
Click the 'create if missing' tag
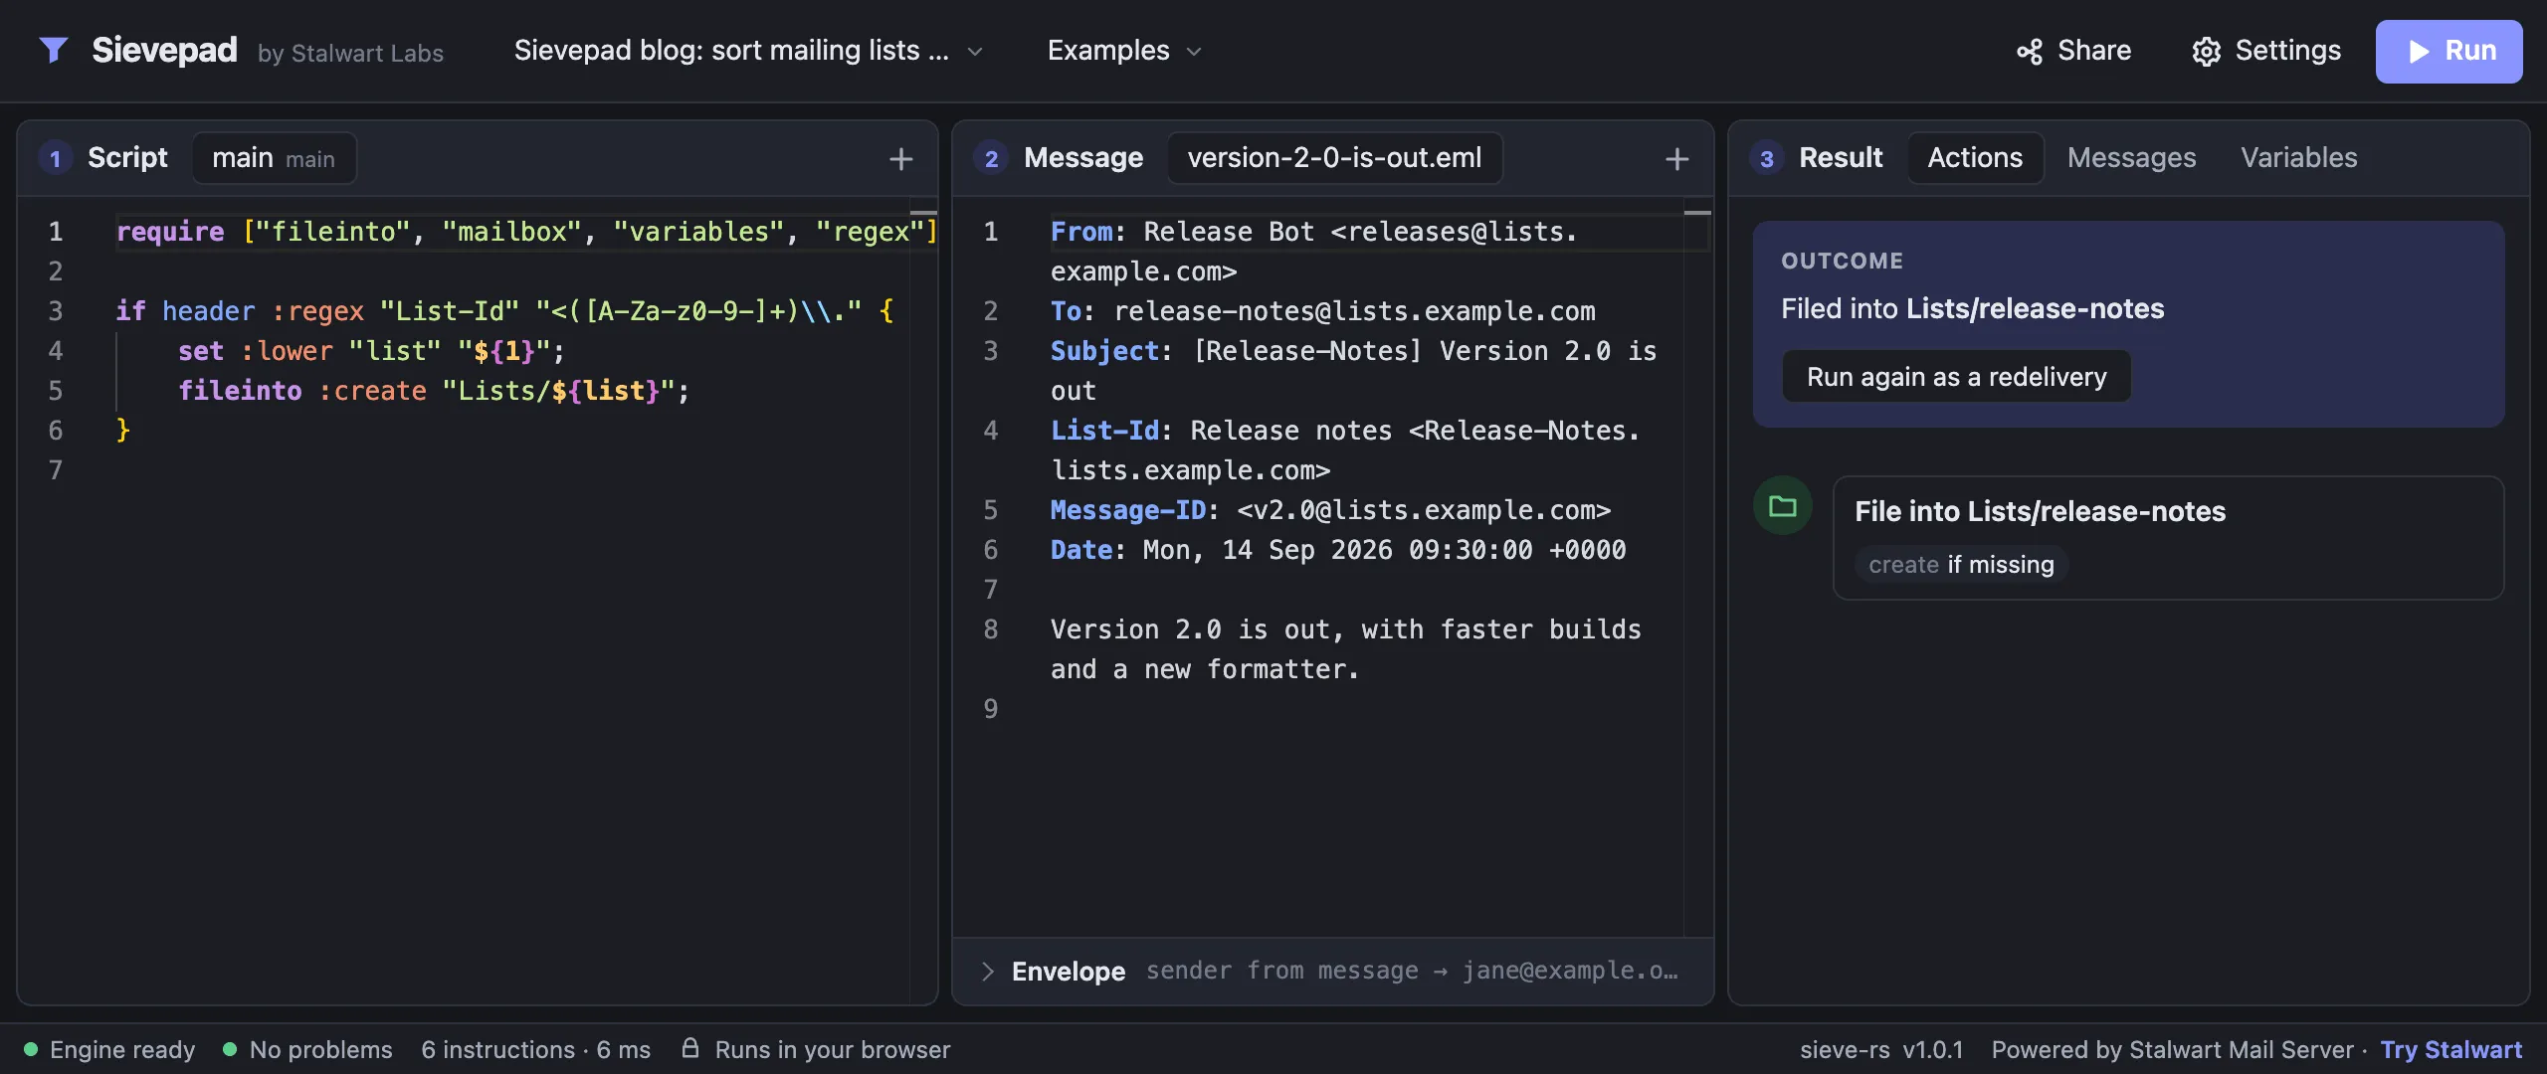(x=1961, y=564)
